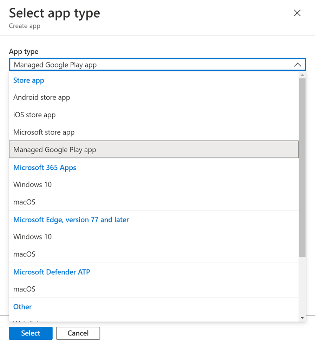Click the App type field label
The image size is (316, 346).
click(24, 52)
